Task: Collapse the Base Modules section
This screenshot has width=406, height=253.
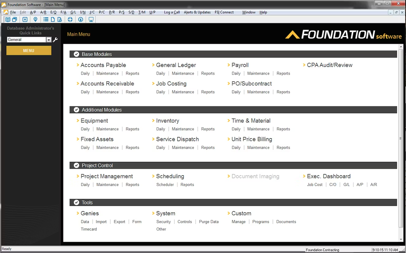Action: click(76, 54)
